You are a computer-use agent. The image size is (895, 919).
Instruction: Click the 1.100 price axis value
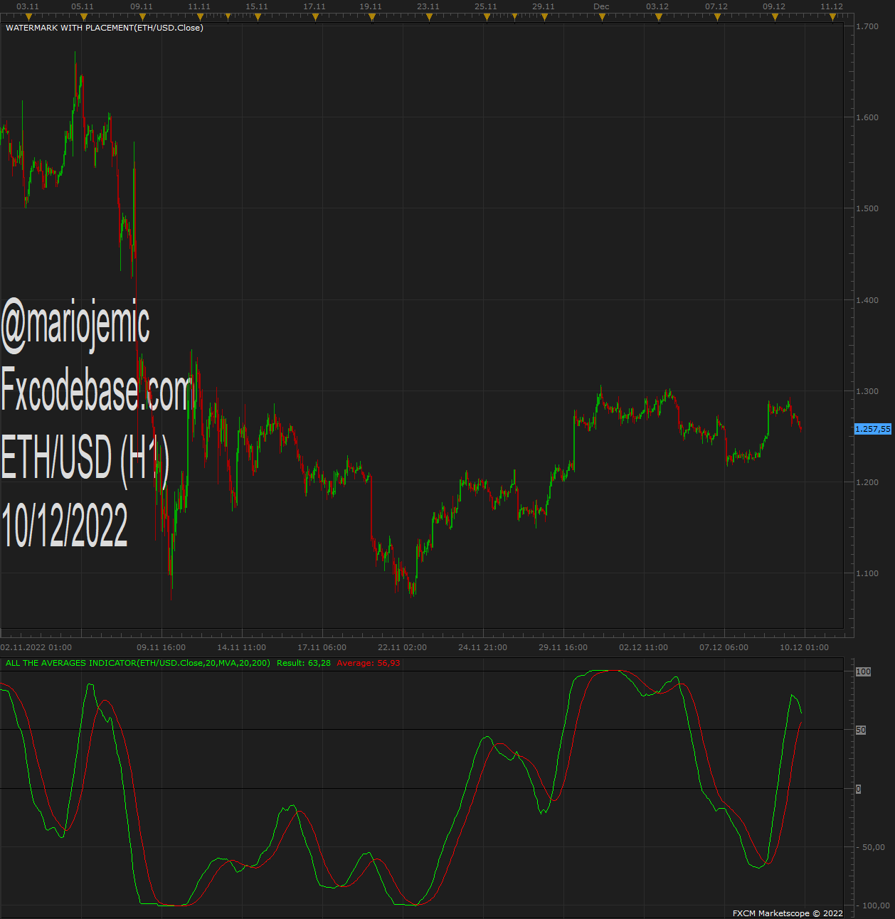(868, 573)
